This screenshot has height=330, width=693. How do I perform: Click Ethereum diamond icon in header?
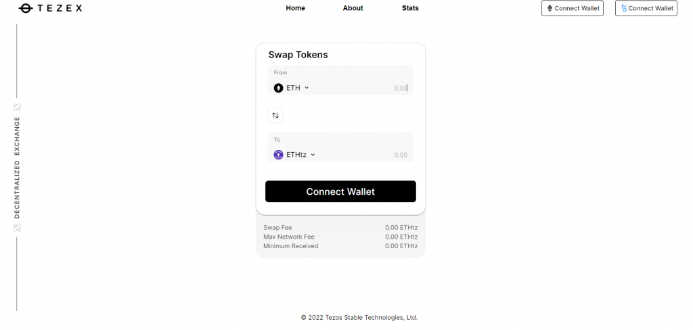550,8
